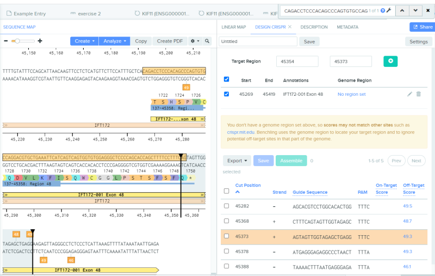Open the Metadata tab
435x276 pixels.
(347, 27)
